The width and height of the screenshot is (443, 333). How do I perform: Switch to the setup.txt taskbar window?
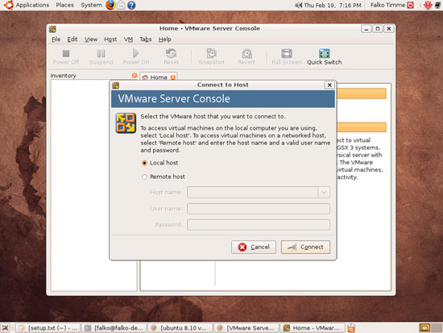tap(48, 328)
